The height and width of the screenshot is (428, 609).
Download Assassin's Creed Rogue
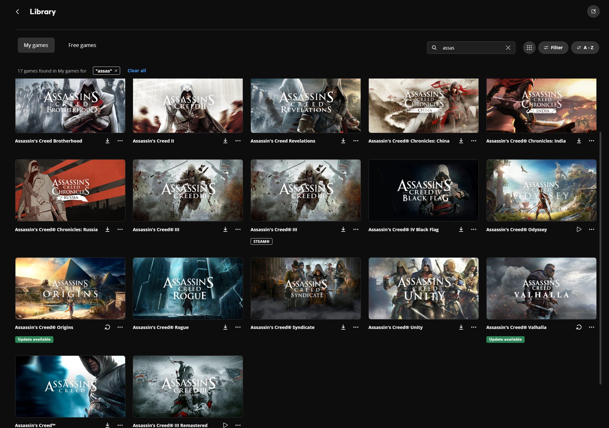225,327
